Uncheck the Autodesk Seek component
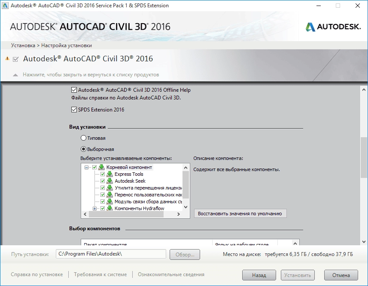 [103, 181]
